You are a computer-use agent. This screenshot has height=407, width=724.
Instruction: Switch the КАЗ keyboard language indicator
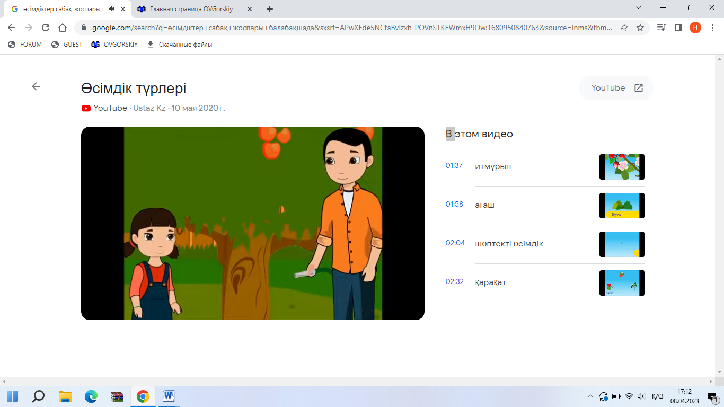click(657, 396)
